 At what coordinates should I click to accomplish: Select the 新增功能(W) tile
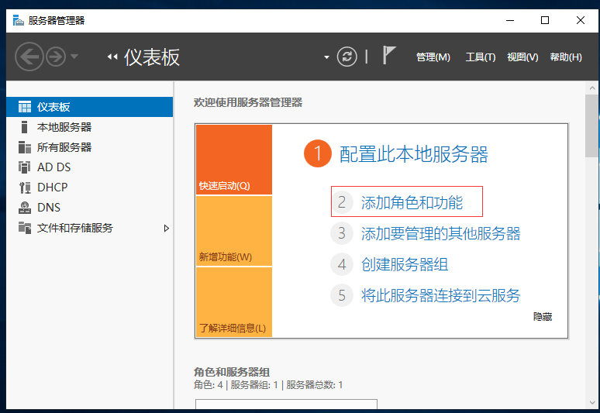coord(234,231)
